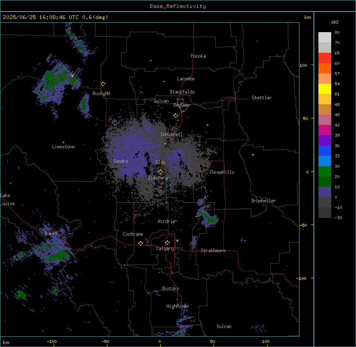
Task: Click the RockyMH label
Action: click(x=101, y=94)
